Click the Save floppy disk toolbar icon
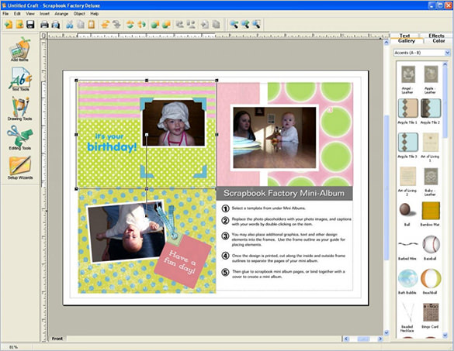 click(30, 24)
